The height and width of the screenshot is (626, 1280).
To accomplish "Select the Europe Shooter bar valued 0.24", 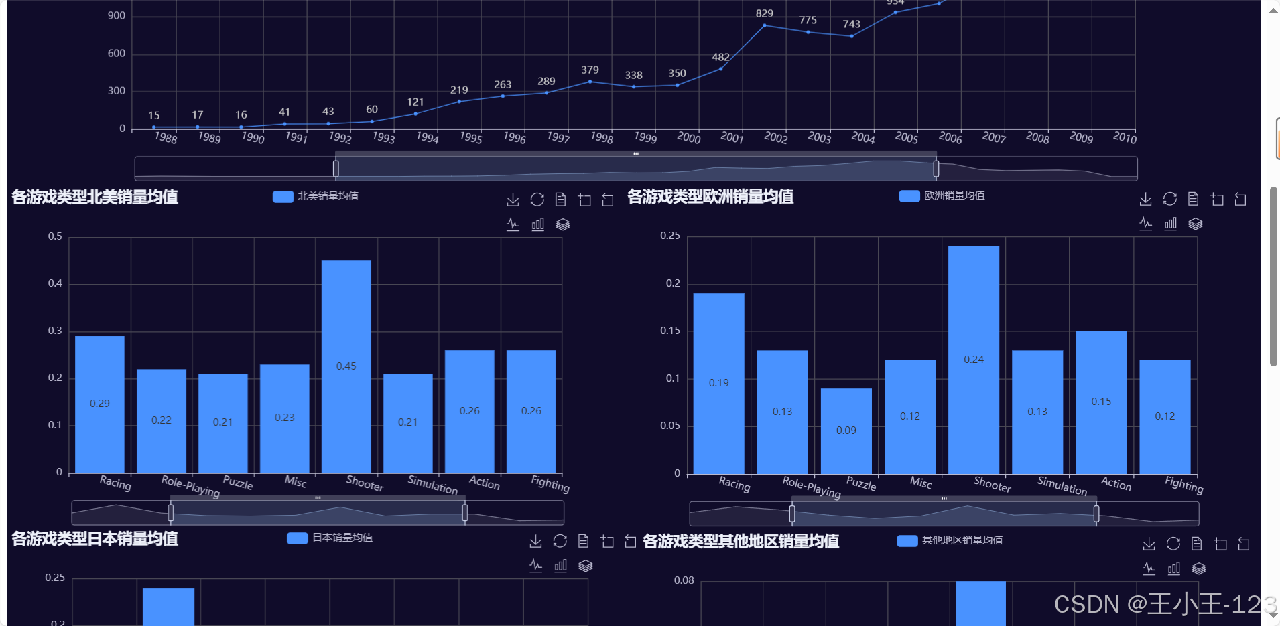I will [974, 360].
